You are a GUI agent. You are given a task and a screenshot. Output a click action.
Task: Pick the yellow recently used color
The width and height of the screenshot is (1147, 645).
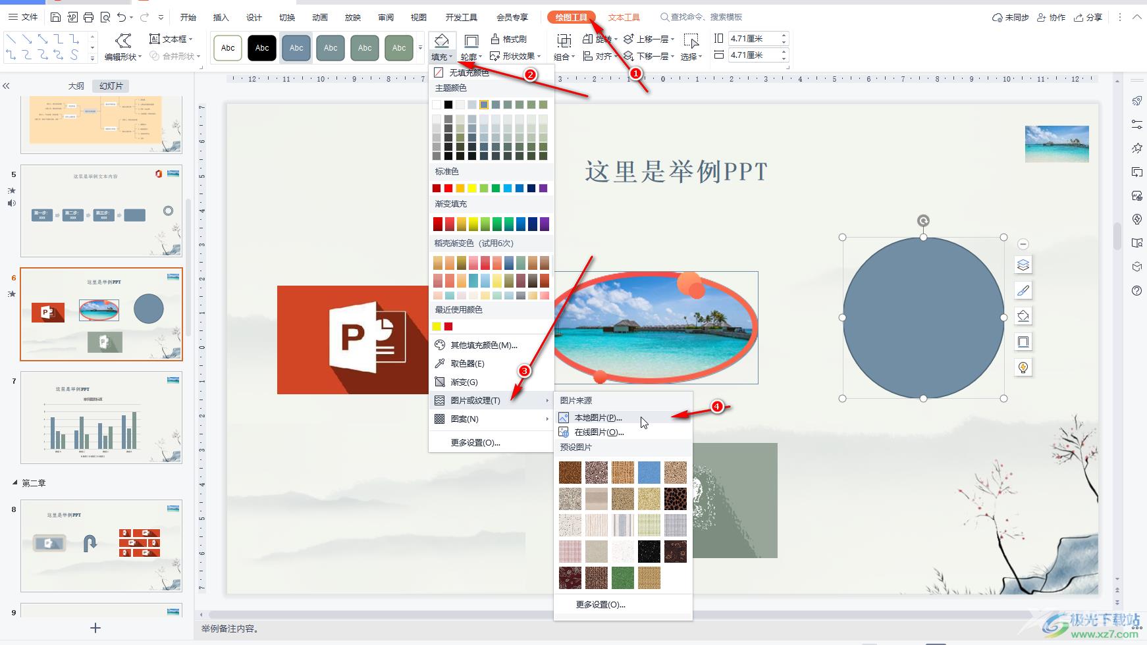point(437,326)
